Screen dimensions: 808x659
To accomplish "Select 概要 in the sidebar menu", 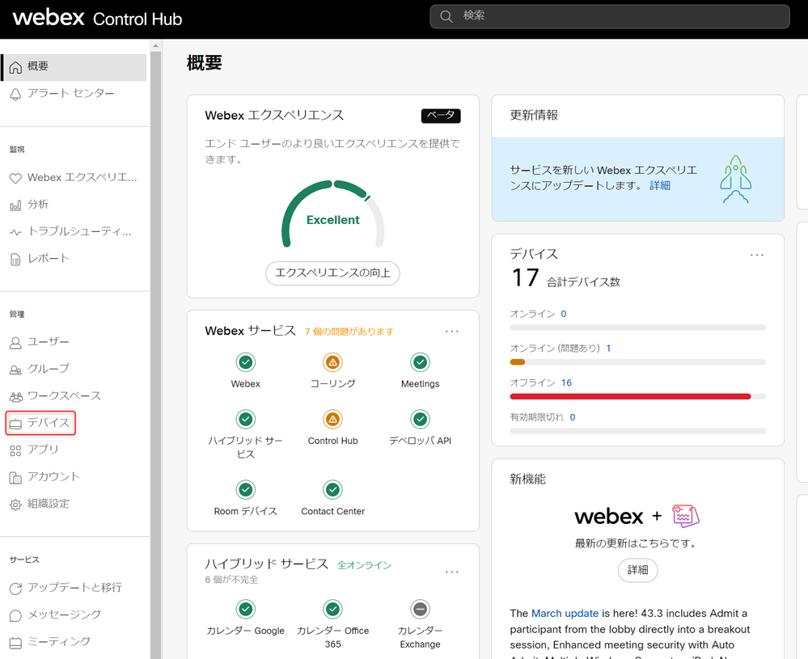I will (x=74, y=67).
